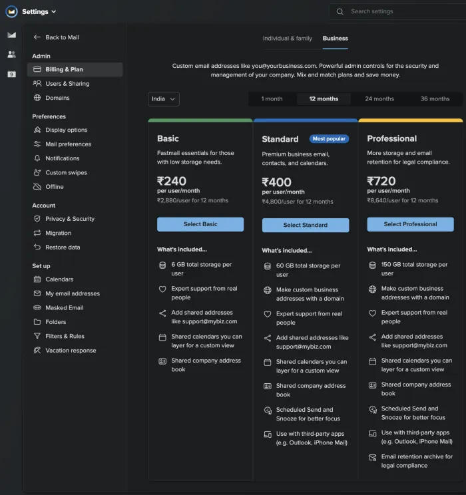The image size is (466, 495).
Task: Click Basic plan shared company address book icon
Action: (162, 361)
